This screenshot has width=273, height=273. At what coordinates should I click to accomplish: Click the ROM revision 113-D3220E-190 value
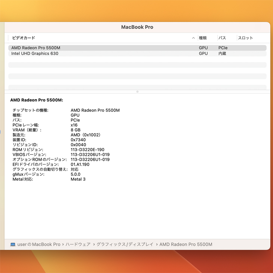pyautogui.click(x=87, y=150)
